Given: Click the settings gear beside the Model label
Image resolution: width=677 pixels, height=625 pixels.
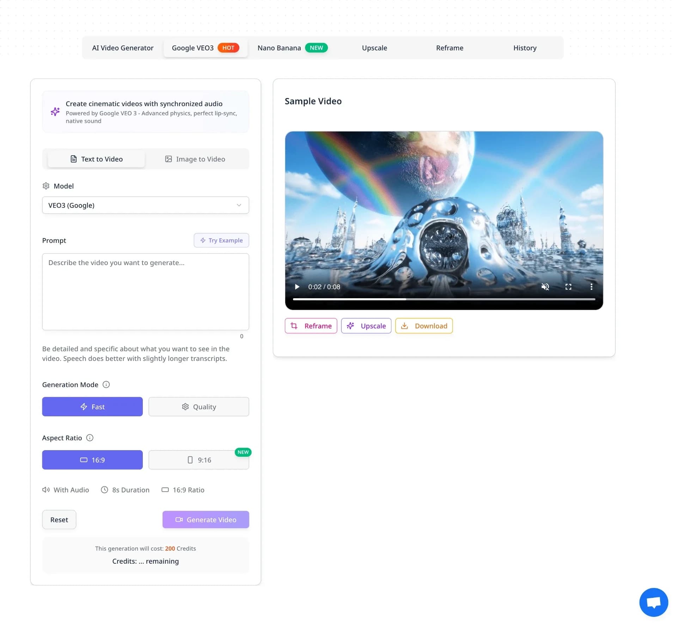Looking at the screenshot, I should tap(46, 186).
